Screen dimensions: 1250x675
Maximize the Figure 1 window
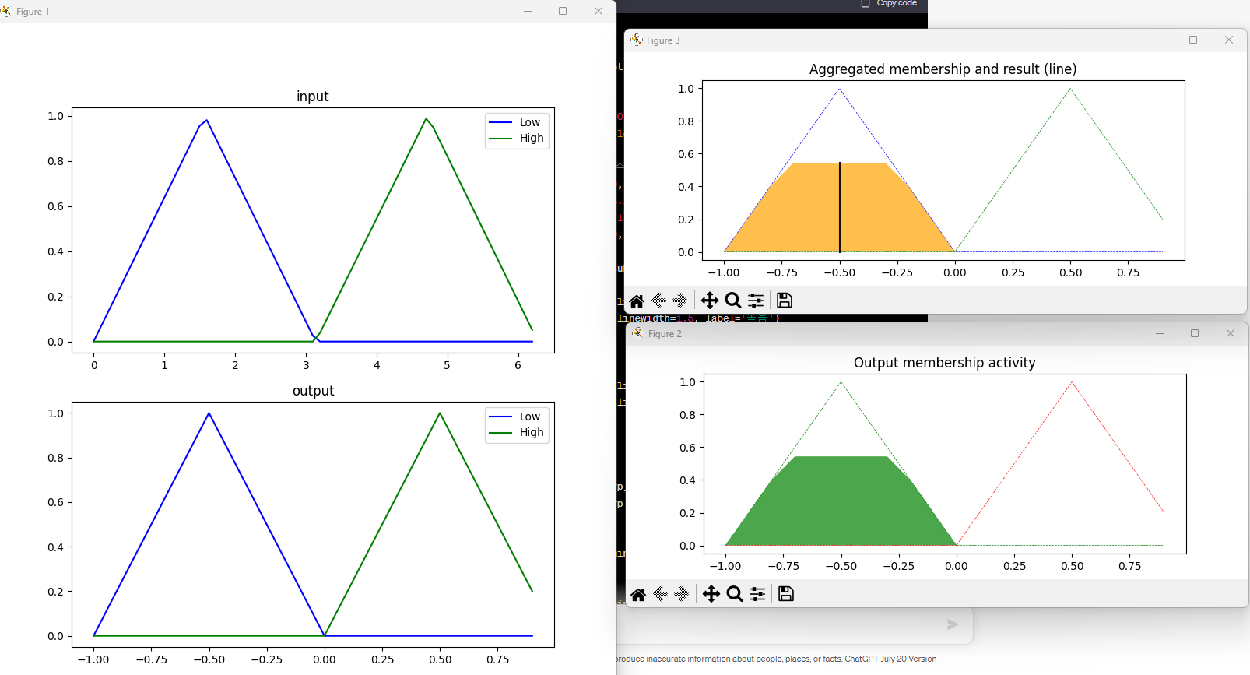click(563, 11)
